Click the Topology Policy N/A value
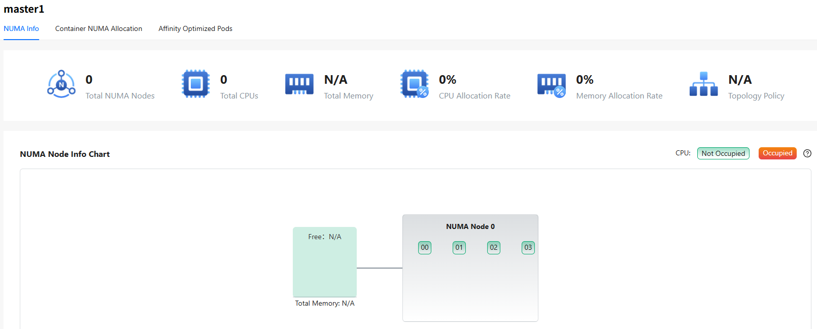 coord(740,80)
